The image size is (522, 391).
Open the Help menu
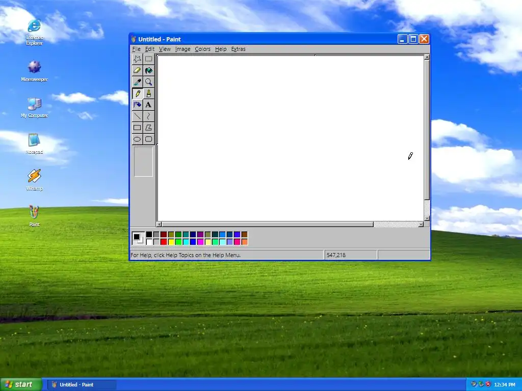tap(220, 49)
